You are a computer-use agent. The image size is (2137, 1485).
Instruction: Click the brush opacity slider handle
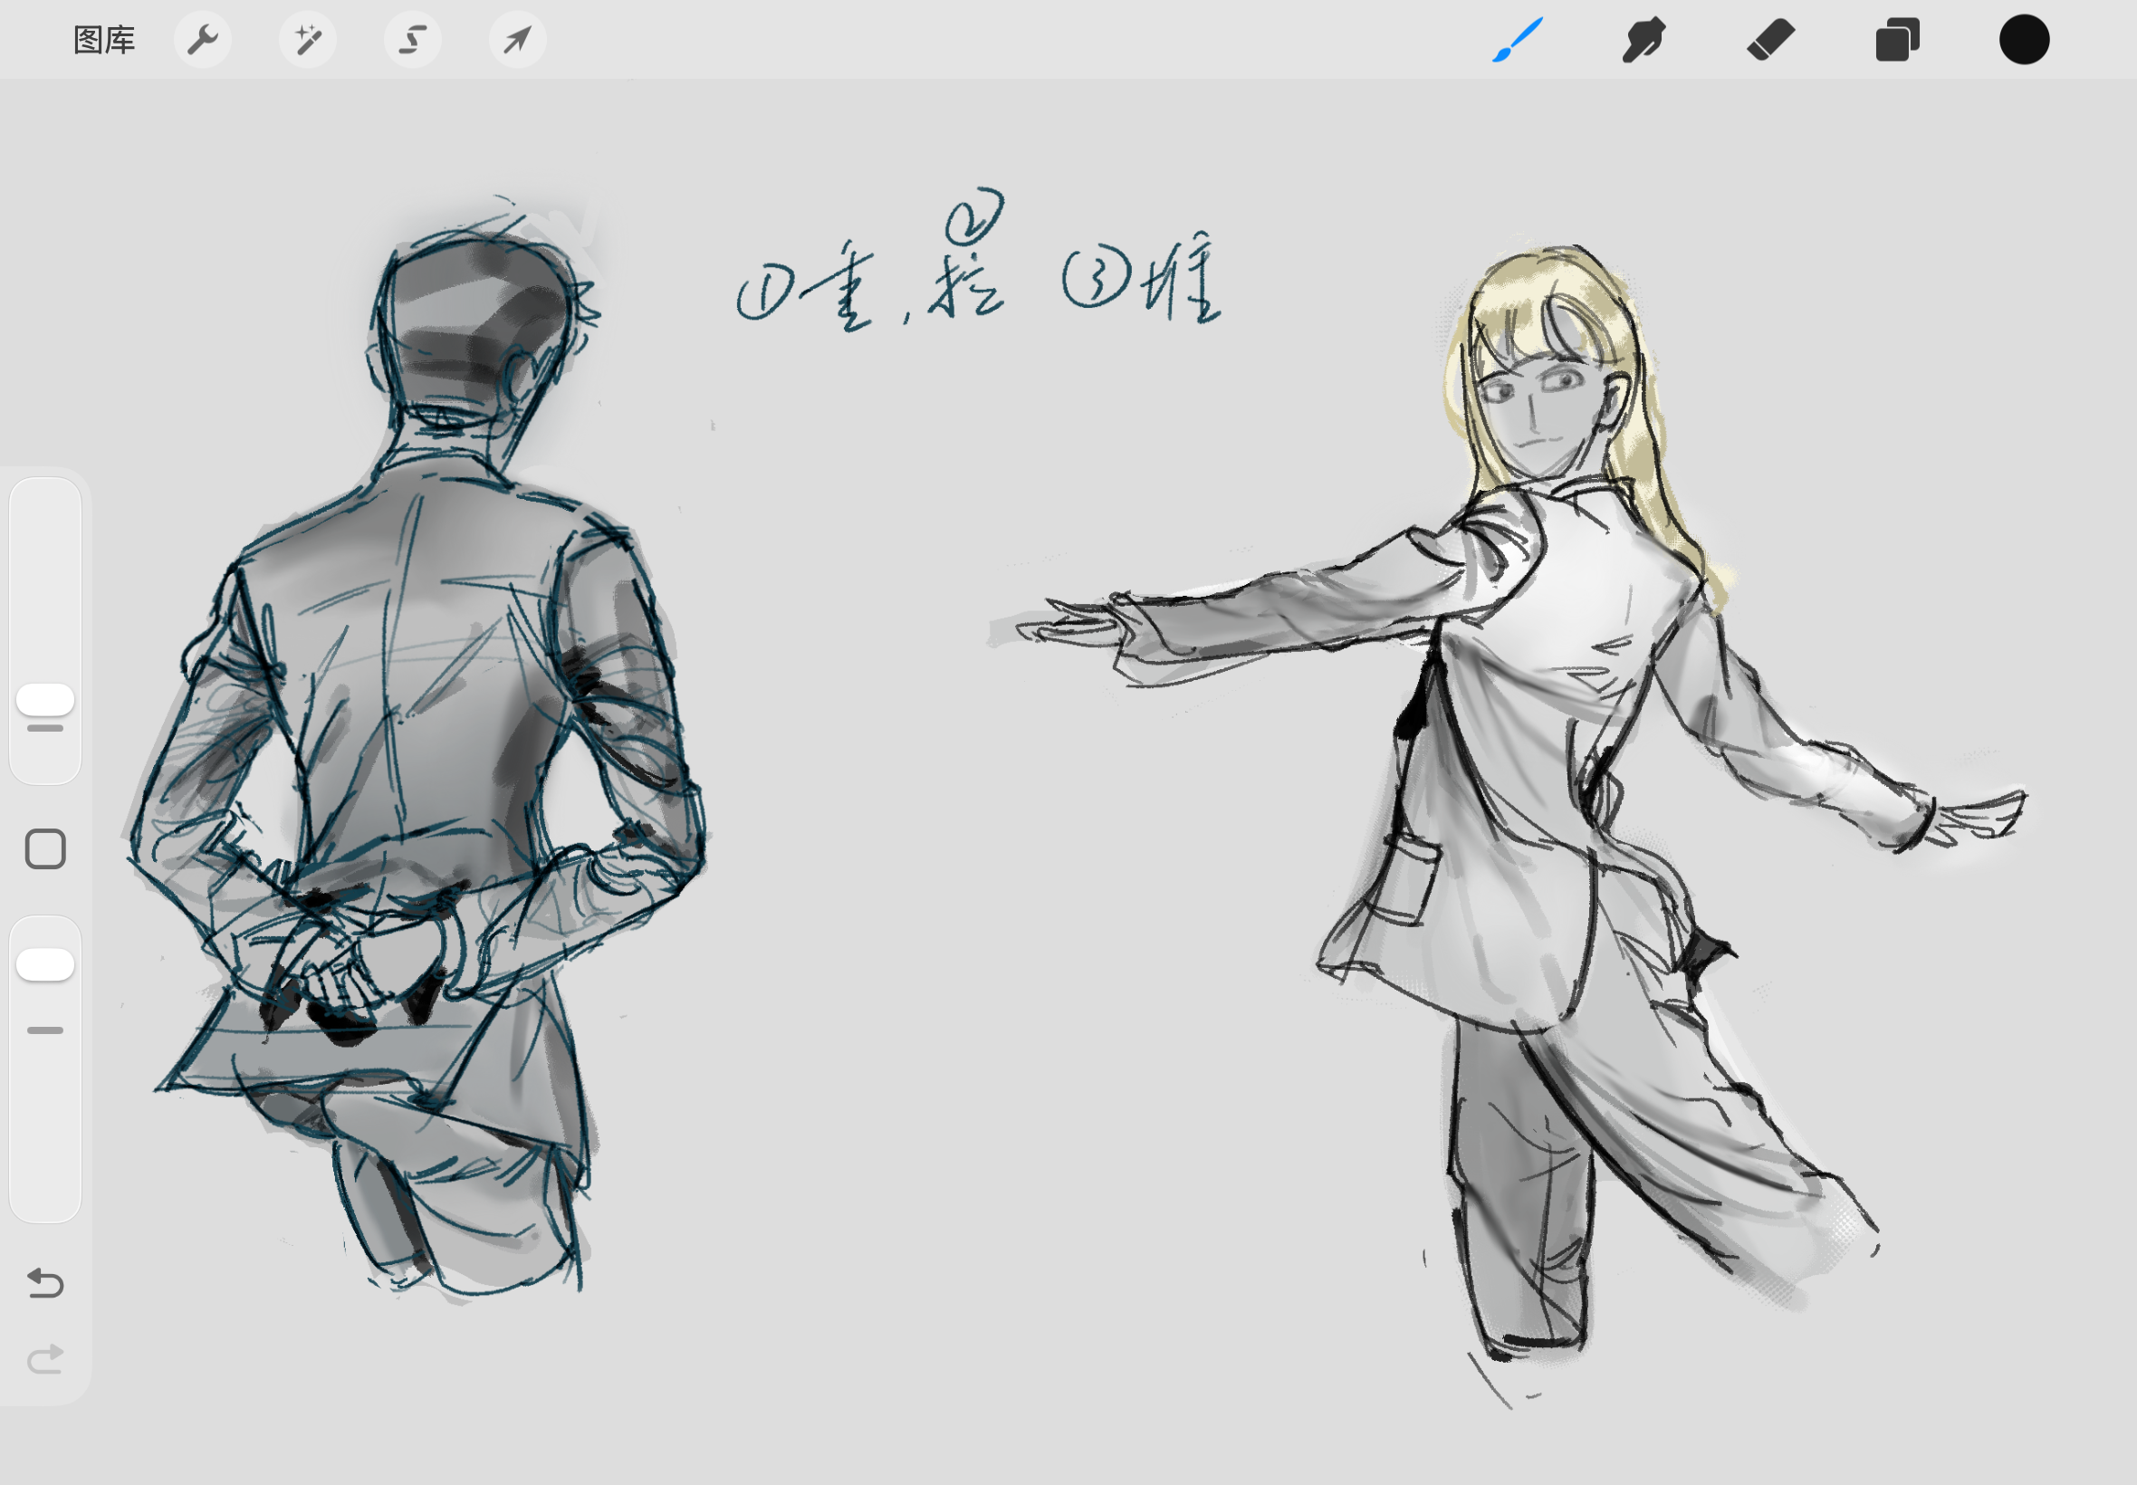pos(44,964)
